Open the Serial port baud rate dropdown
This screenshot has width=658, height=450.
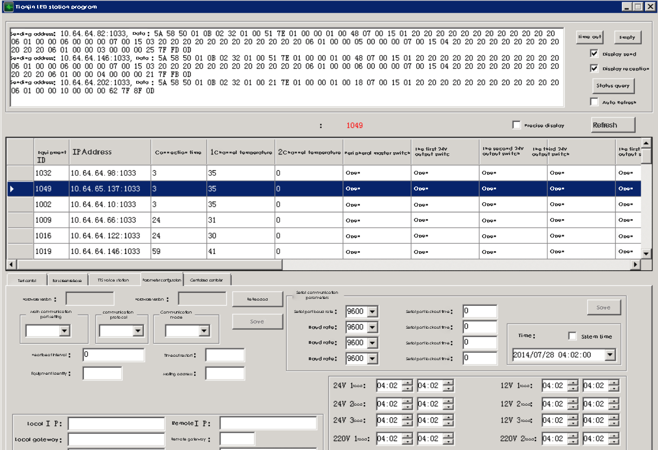[x=372, y=311]
